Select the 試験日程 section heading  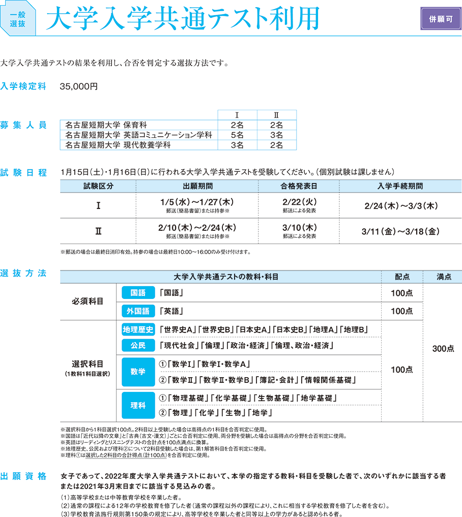(x=23, y=173)
